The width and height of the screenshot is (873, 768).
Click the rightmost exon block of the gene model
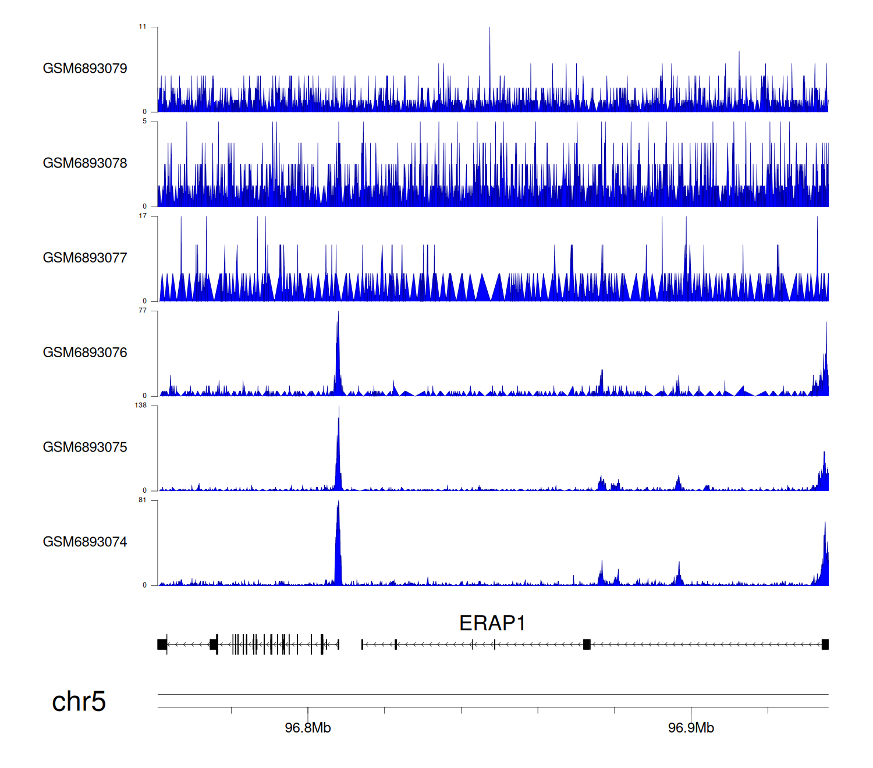click(825, 644)
